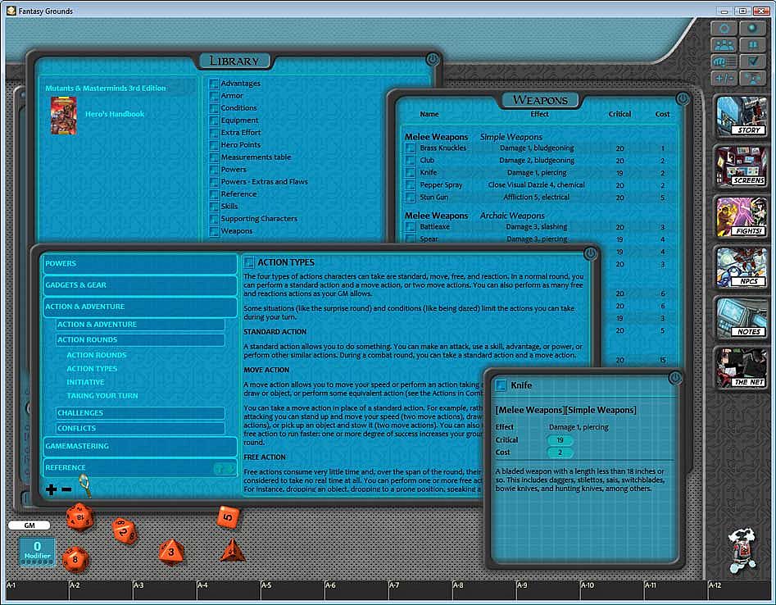The height and width of the screenshot is (605, 776).
Task: Select the TAKING YOUR TURN tree entry
Action: pos(102,396)
